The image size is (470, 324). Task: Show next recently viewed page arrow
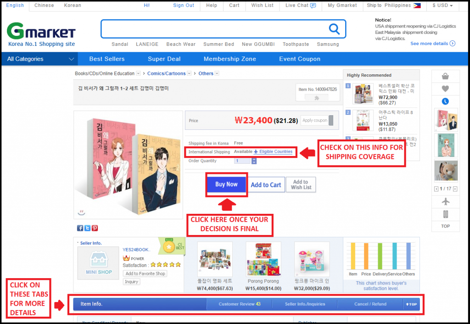(455, 189)
